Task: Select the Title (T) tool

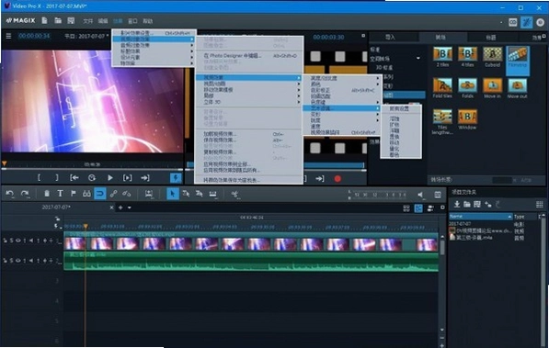Action: pyautogui.click(x=60, y=194)
